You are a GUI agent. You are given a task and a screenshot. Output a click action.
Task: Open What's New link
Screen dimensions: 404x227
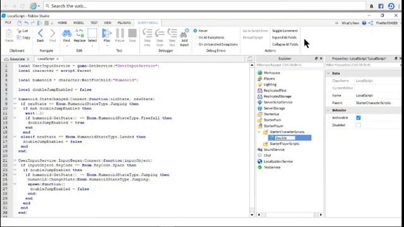350,23
